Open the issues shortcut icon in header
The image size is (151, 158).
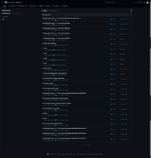click(139, 2)
